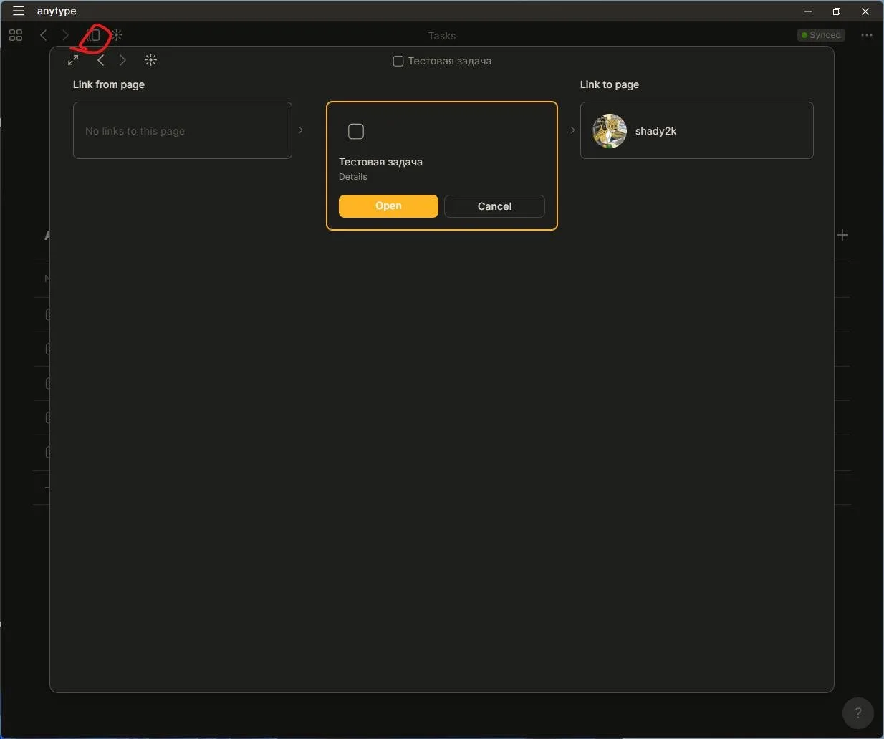
Task: Open graph view icon in main toolbar
Action: coord(117,35)
